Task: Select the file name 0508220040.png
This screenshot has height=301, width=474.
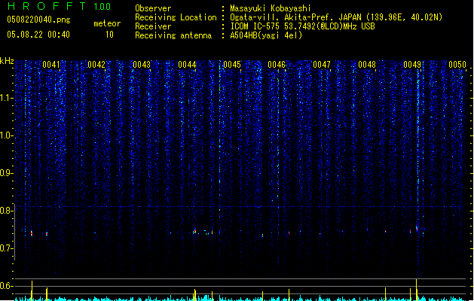Action: [38, 20]
